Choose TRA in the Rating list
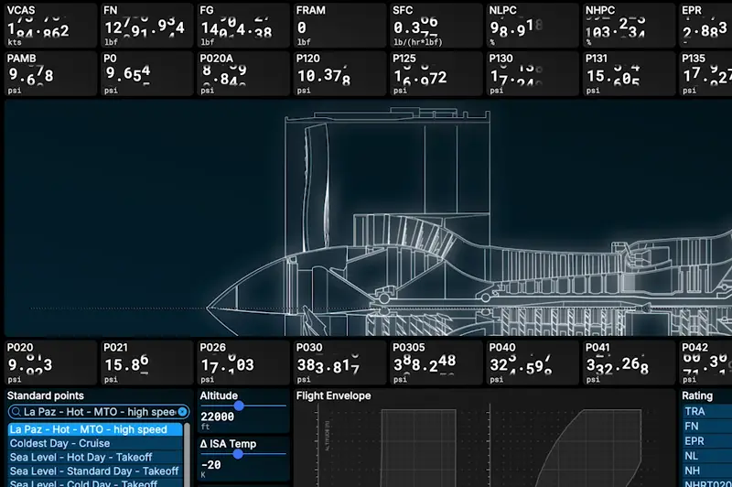This screenshot has width=732, height=487. [706, 411]
